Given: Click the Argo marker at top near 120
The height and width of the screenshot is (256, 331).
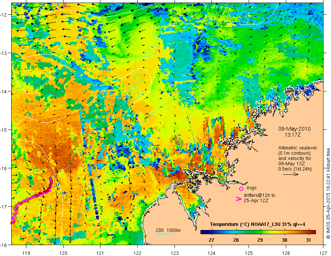Looking at the screenshot, I should pyautogui.click(x=65, y=4).
